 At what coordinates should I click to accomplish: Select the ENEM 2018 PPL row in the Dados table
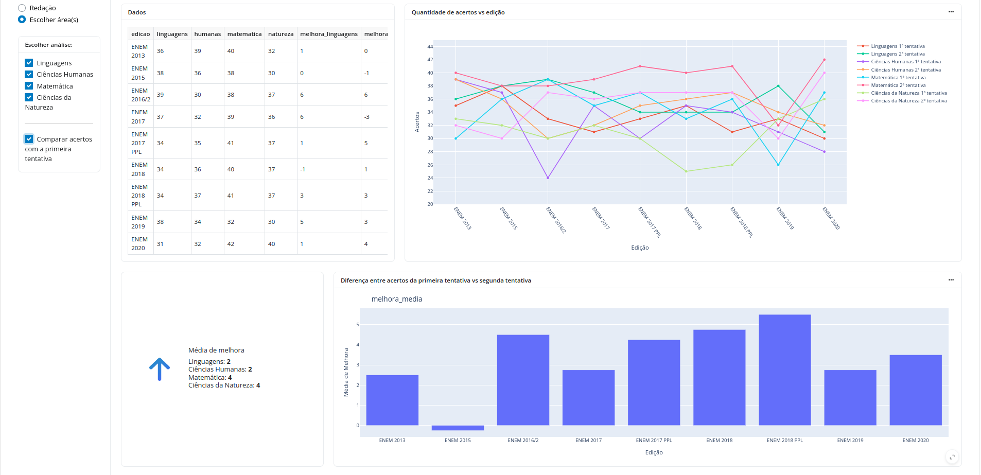(x=257, y=196)
